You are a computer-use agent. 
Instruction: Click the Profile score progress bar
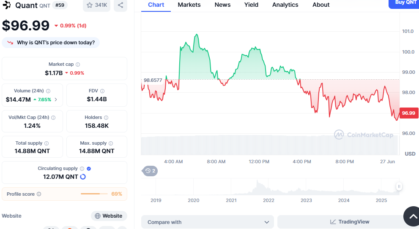point(94,194)
